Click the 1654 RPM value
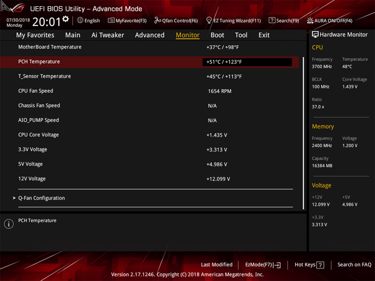The image size is (375, 281). coord(220,91)
